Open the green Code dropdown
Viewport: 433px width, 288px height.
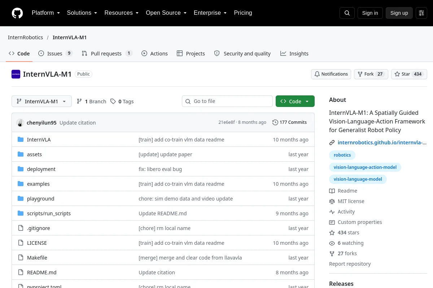(x=295, y=102)
